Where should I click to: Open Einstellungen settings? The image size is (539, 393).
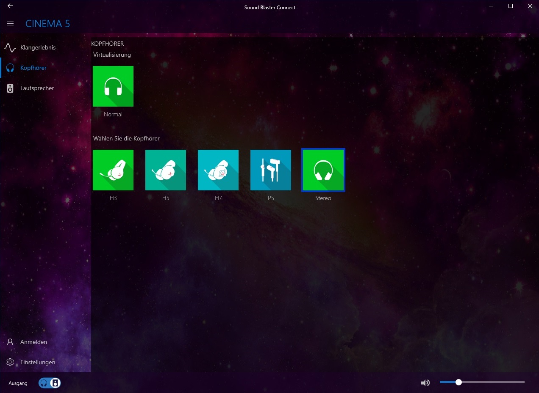click(x=45, y=362)
